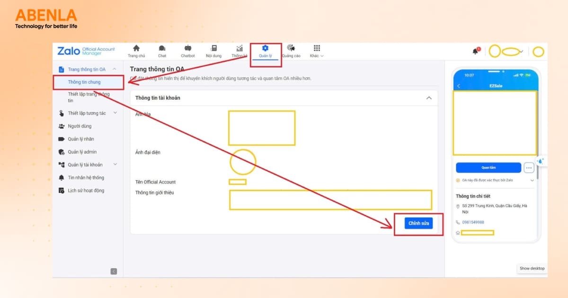Open the Chatbot robot icon
The image size is (568, 298).
click(x=188, y=48)
